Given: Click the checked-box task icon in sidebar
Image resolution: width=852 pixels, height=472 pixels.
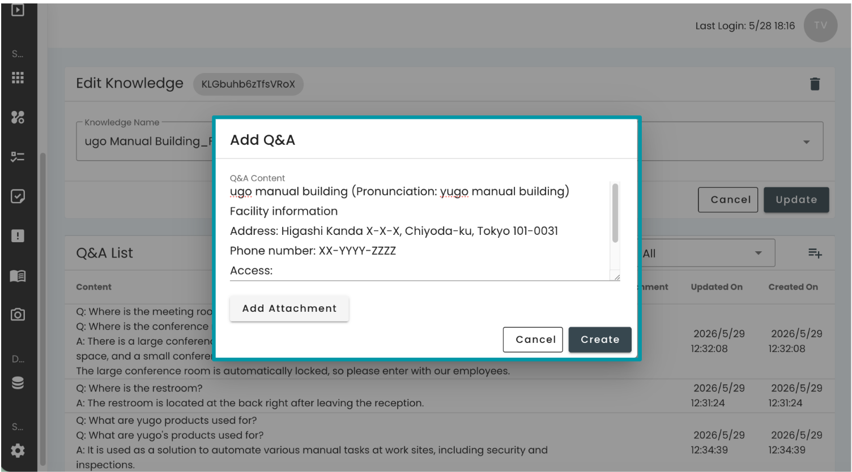Looking at the screenshot, I should click(18, 196).
